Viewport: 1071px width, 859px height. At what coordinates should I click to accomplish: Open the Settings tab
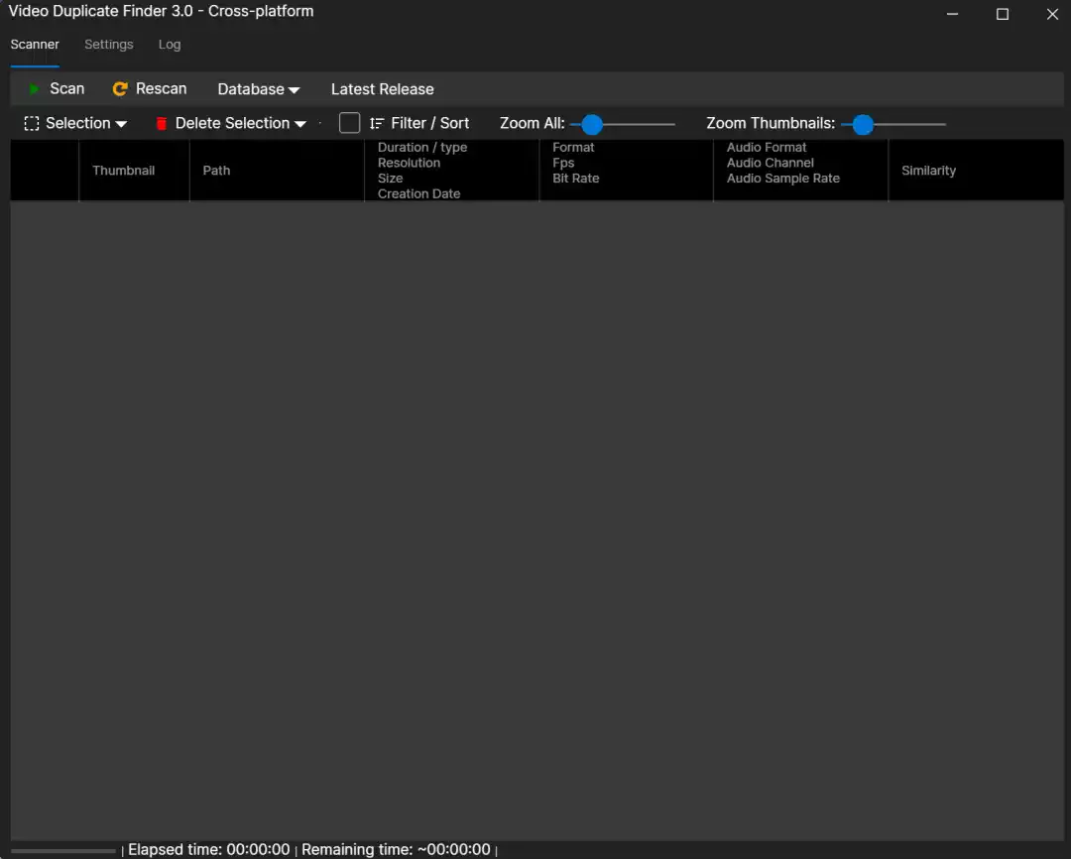tap(109, 45)
